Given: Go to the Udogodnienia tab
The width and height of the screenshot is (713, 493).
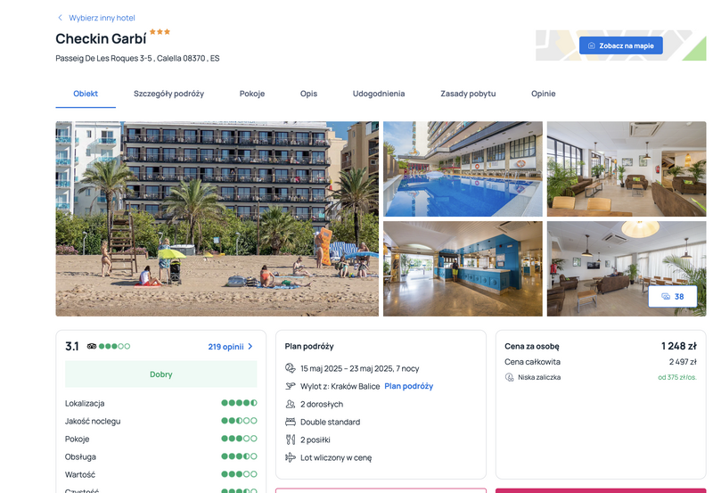Looking at the screenshot, I should click(x=379, y=94).
